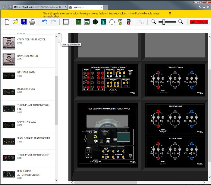
Task: Dismiss the cookie warning banner
Action: click(x=170, y=13)
